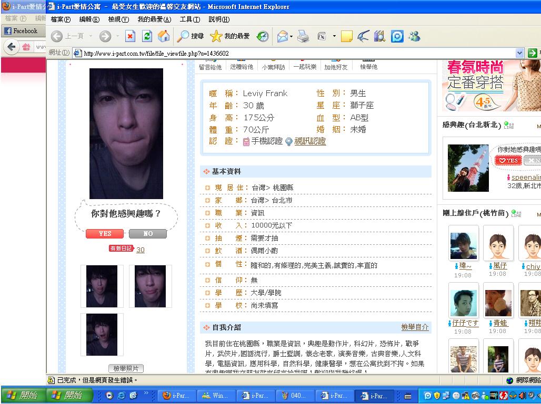Image resolution: width=541 pixels, height=404 pixels.
Task: Click the Stop loading toolbar icon
Action: point(130,36)
